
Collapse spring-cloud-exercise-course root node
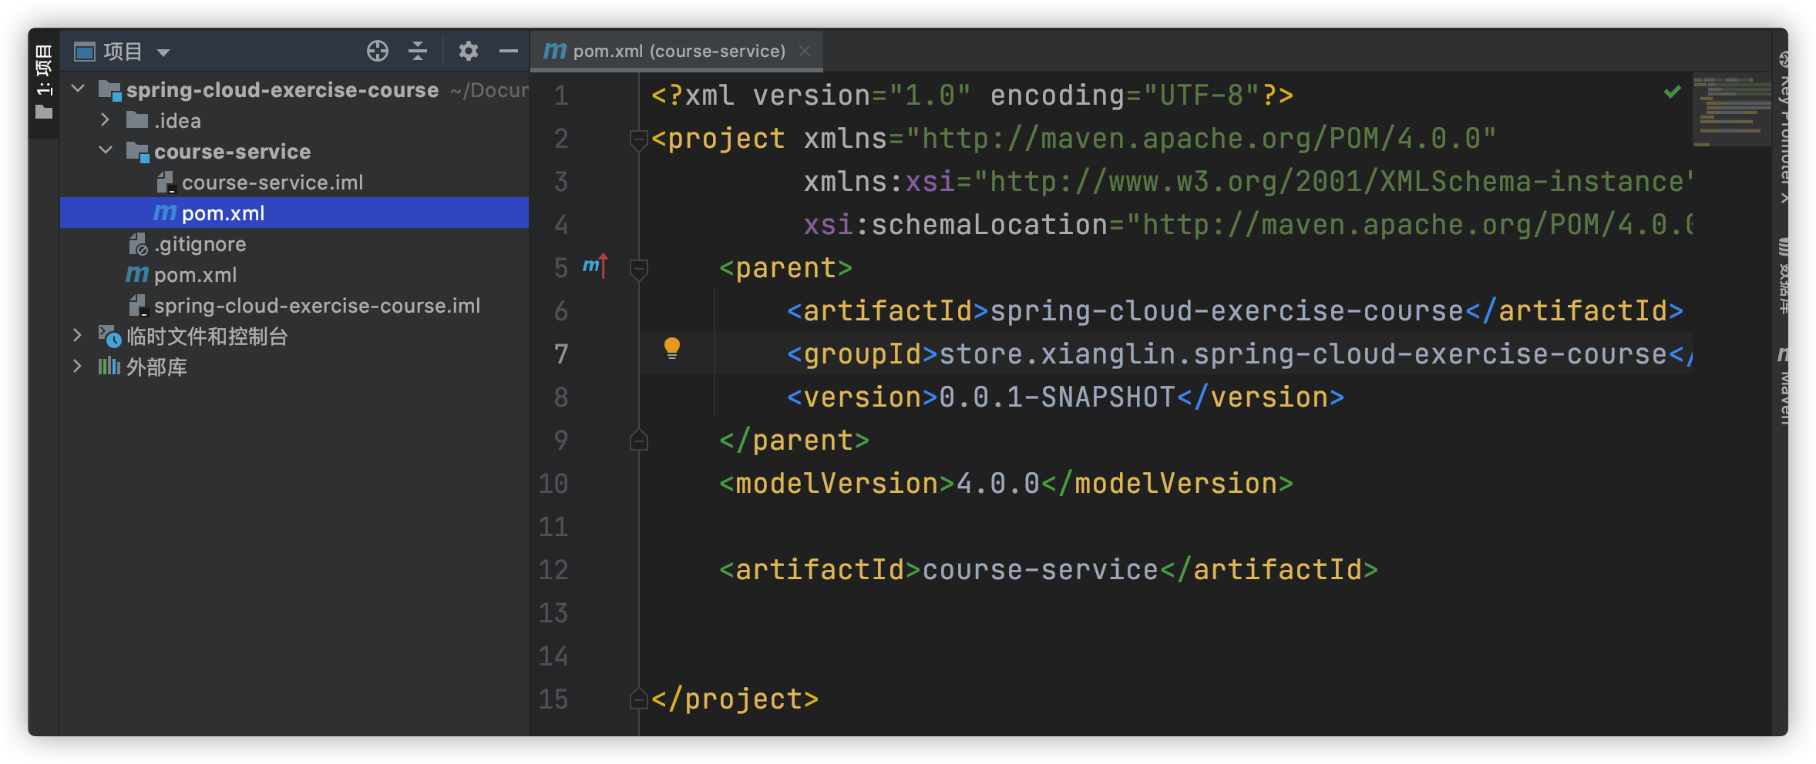pyautogui.click(x=78, y=89)
